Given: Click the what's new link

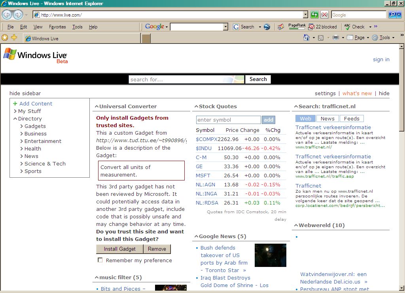Looking at the screenshot, I should pyautogui.click(x=357, y=93).
